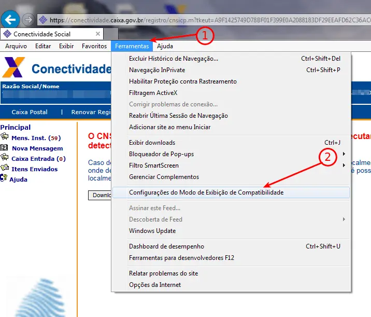Click the site favicon in address bar
This screenshot has width=371, height=317.
click(43, 20)
